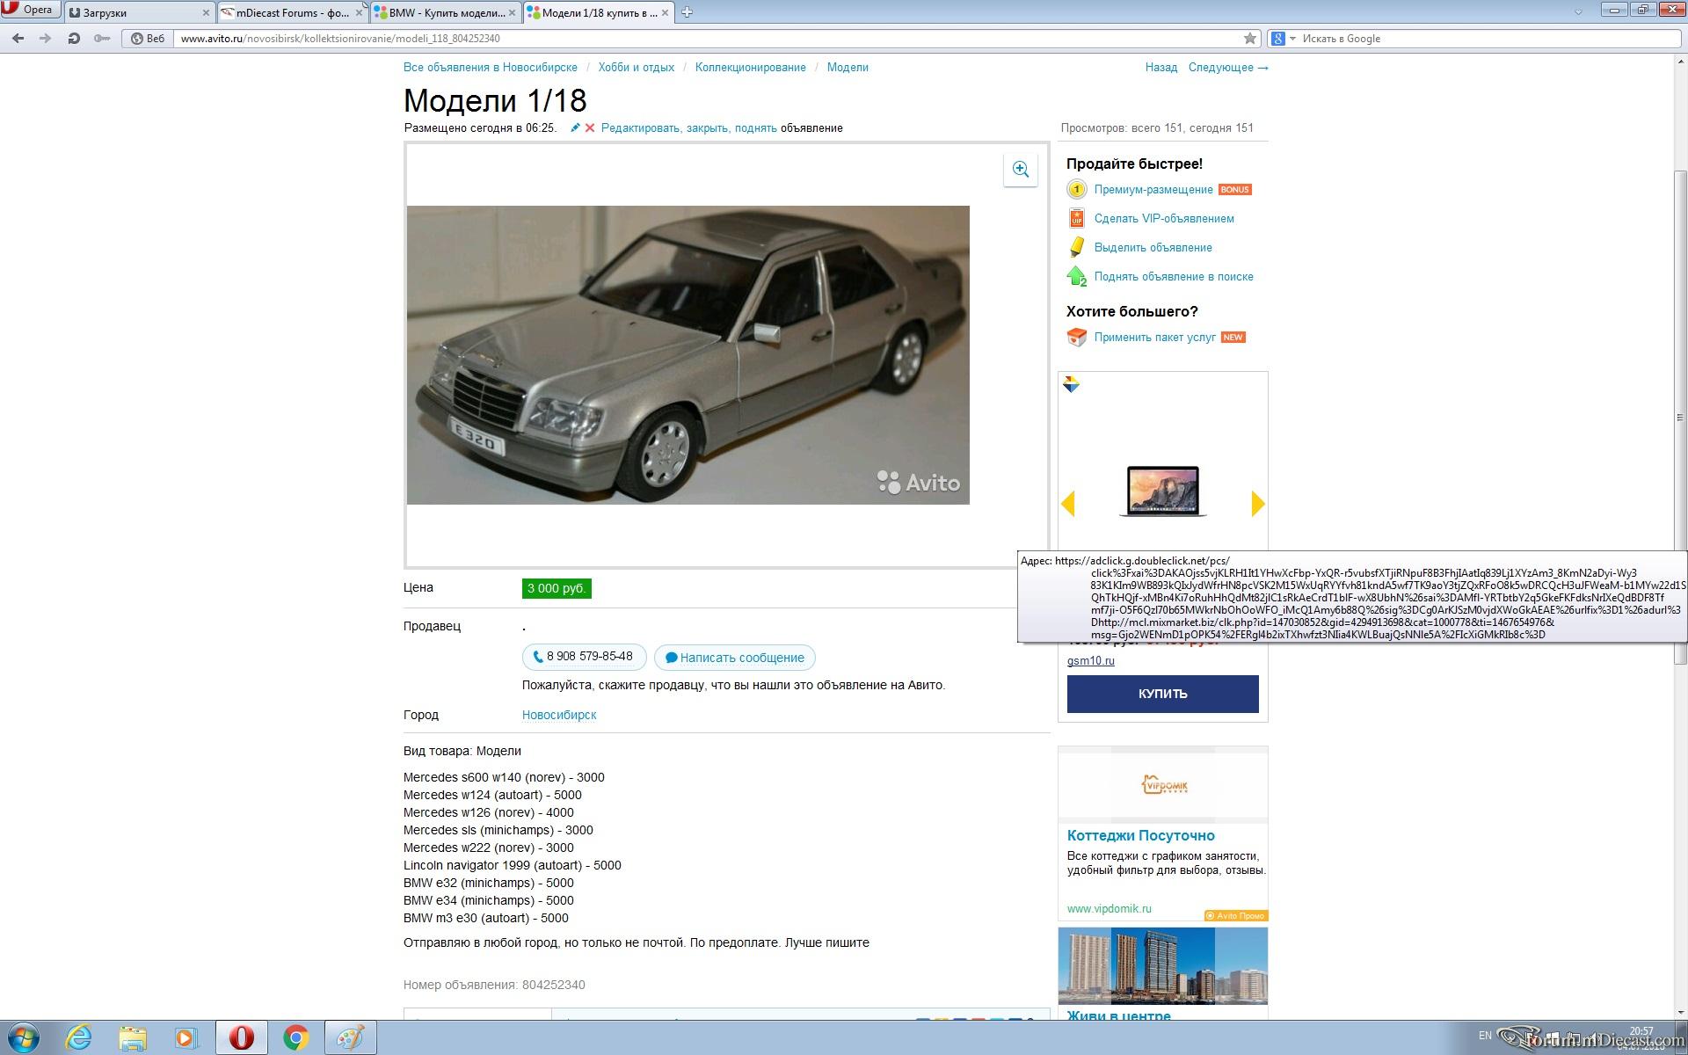Open the www.vipdomik.ru link
The width and height of the screenshot is (1688, 1055).
click(1109, 909)
